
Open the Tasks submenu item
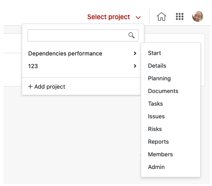tap(155, 104)
